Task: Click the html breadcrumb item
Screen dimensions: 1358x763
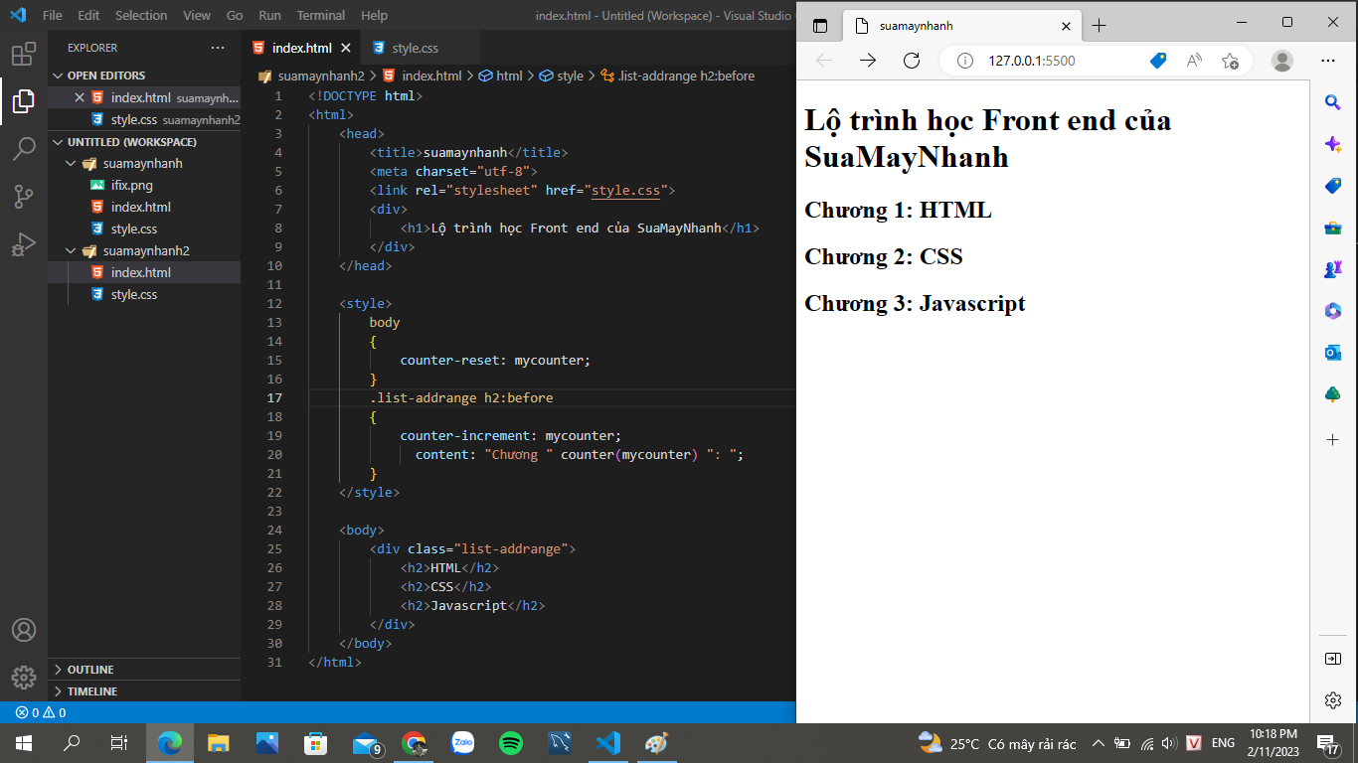Action: click(509, 76)
